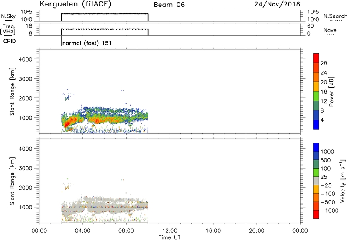This screenshot has width=347, height=240.
Task: Click the 'Kerguelen (fitACF)' title text
Action: [75, 4]
